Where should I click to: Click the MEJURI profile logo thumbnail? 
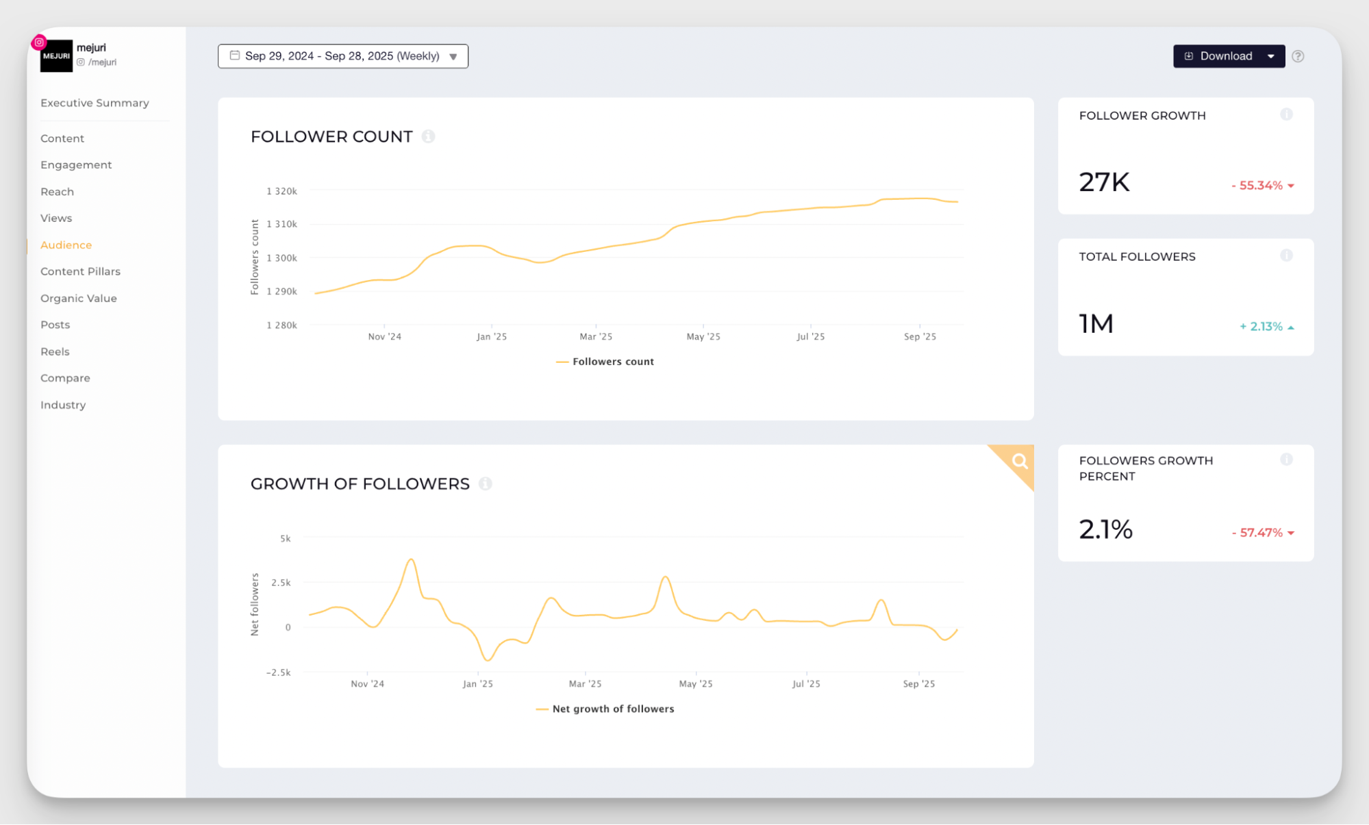click(x=56, y=57)
